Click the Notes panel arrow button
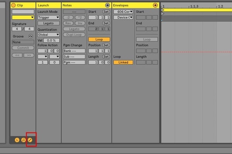The image size is (232, 154). point(107,5)
